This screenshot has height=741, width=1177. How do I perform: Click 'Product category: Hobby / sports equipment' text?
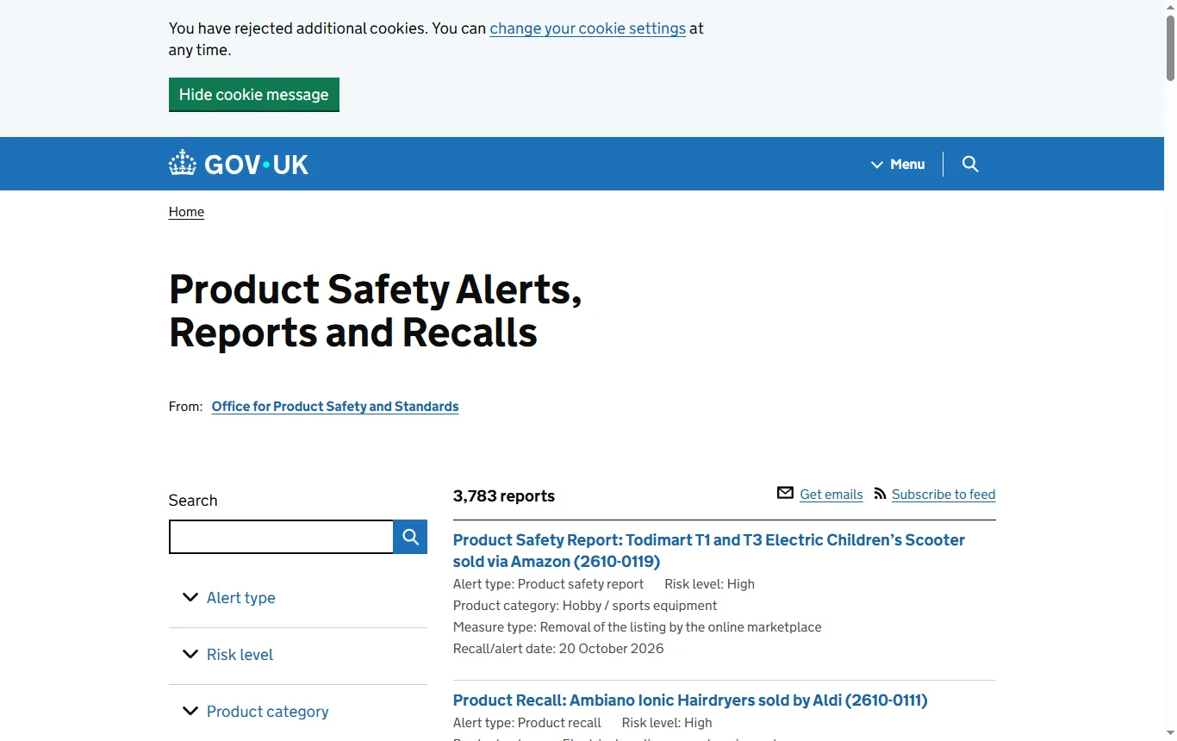(x=585, y=606)
